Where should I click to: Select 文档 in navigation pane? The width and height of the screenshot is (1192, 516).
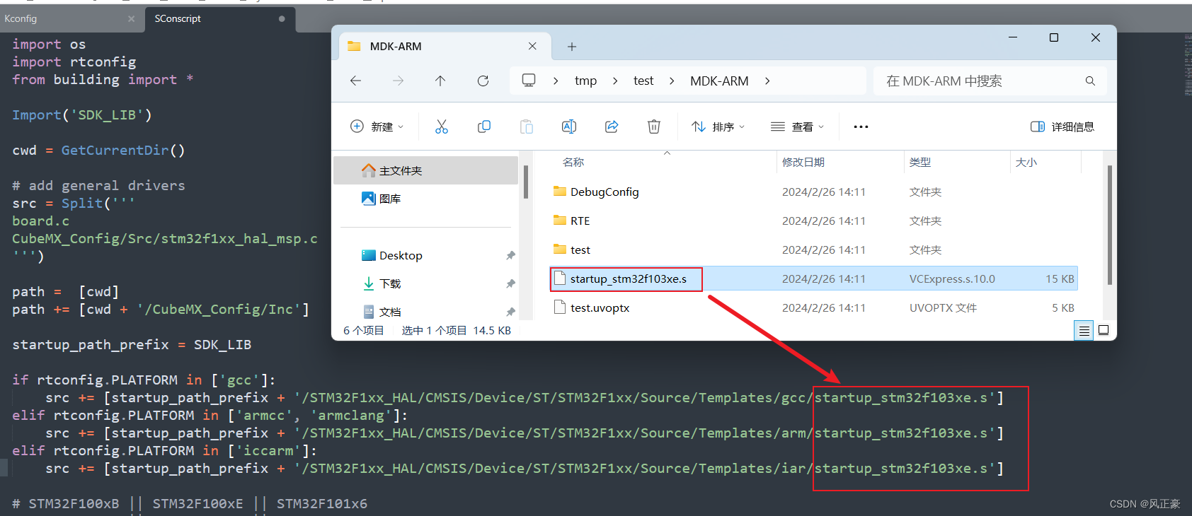[x=426, y=312]
